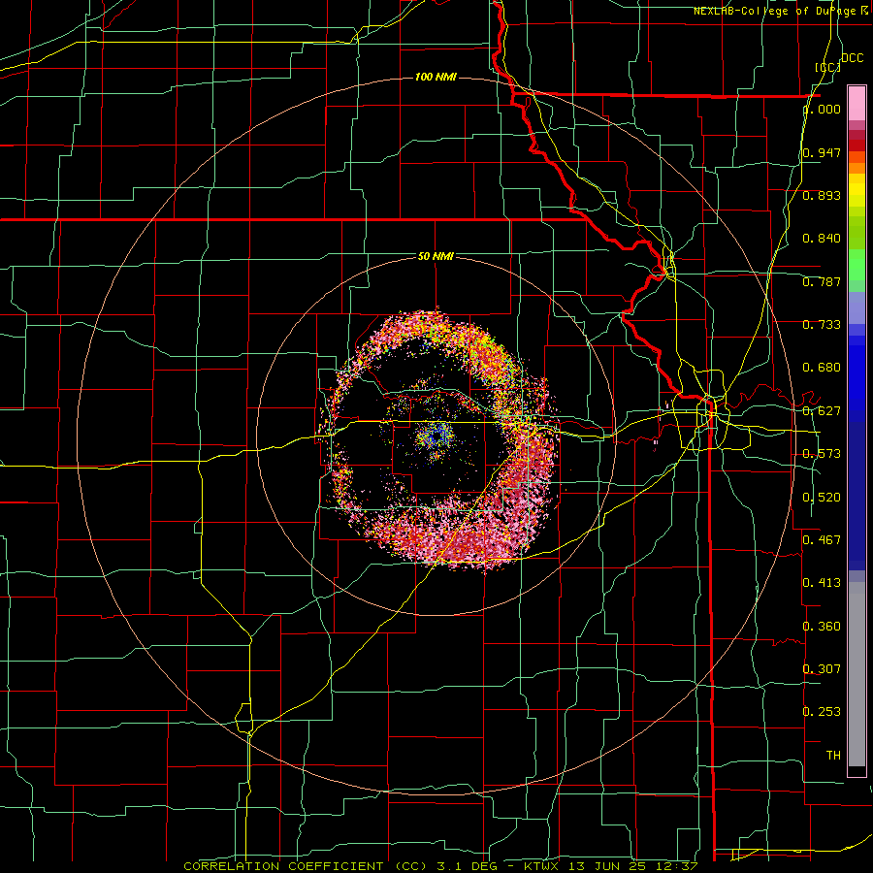Click the TH threshold label on legend
This screenshot has width=873, height=873.
[x=833, y=756]
